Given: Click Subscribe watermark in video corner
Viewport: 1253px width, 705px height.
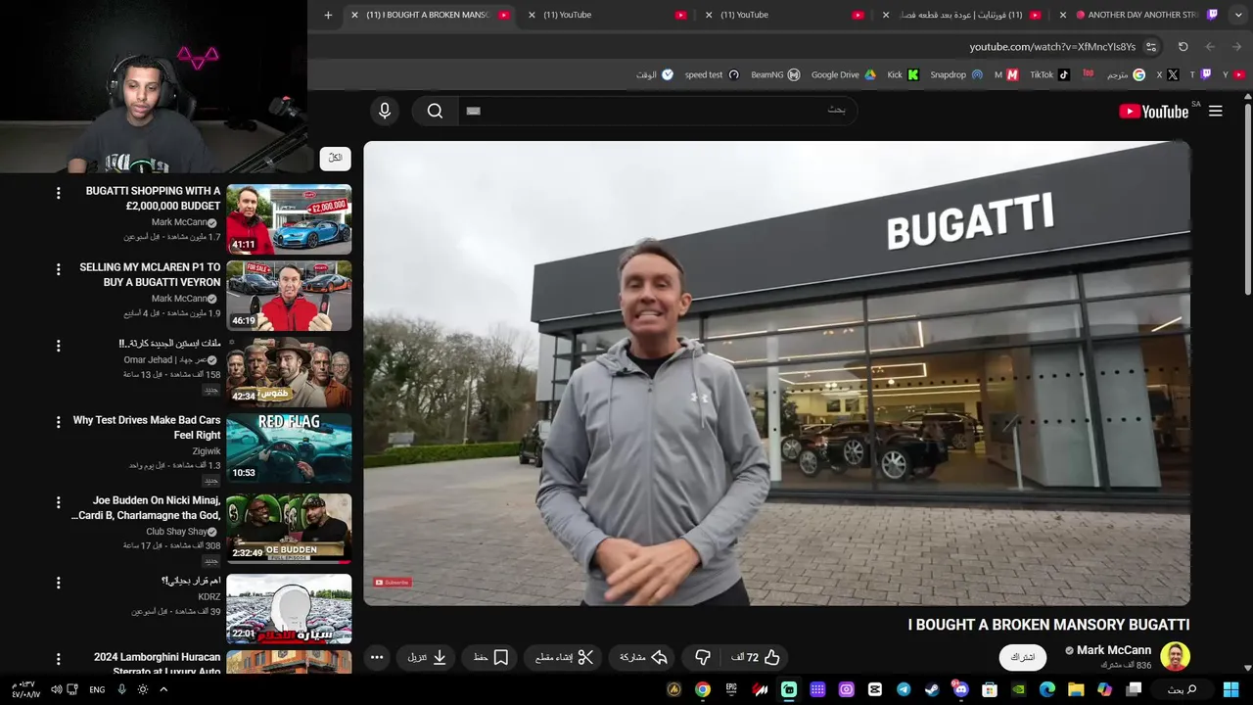Looking at the screenshot, I should coord(394,583).
